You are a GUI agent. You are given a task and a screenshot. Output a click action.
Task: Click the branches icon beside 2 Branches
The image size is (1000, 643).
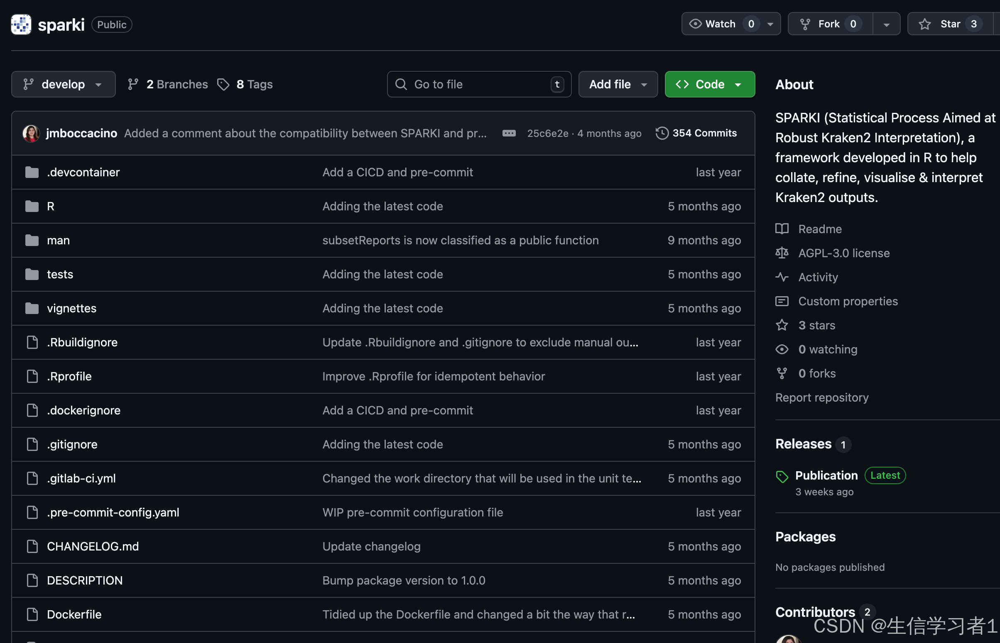(133, 84)
